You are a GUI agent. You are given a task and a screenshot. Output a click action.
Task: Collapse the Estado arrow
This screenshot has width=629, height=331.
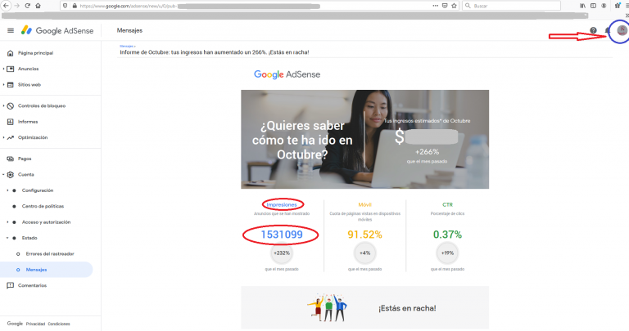[7, 238]
